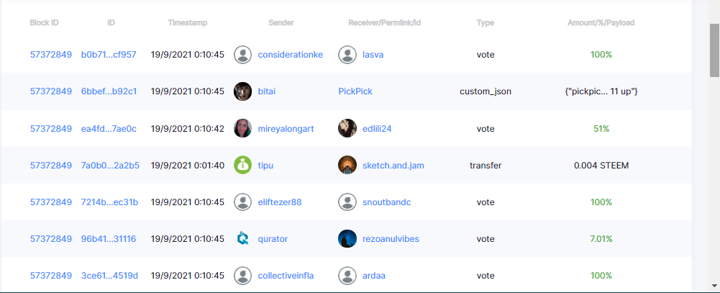
Task: Open the PickPick receiver link
Action: [355, 91]
